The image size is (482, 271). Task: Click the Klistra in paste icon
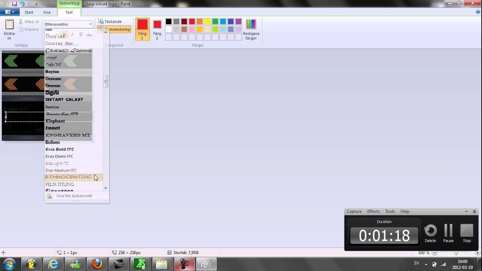(x=9, y=25)
